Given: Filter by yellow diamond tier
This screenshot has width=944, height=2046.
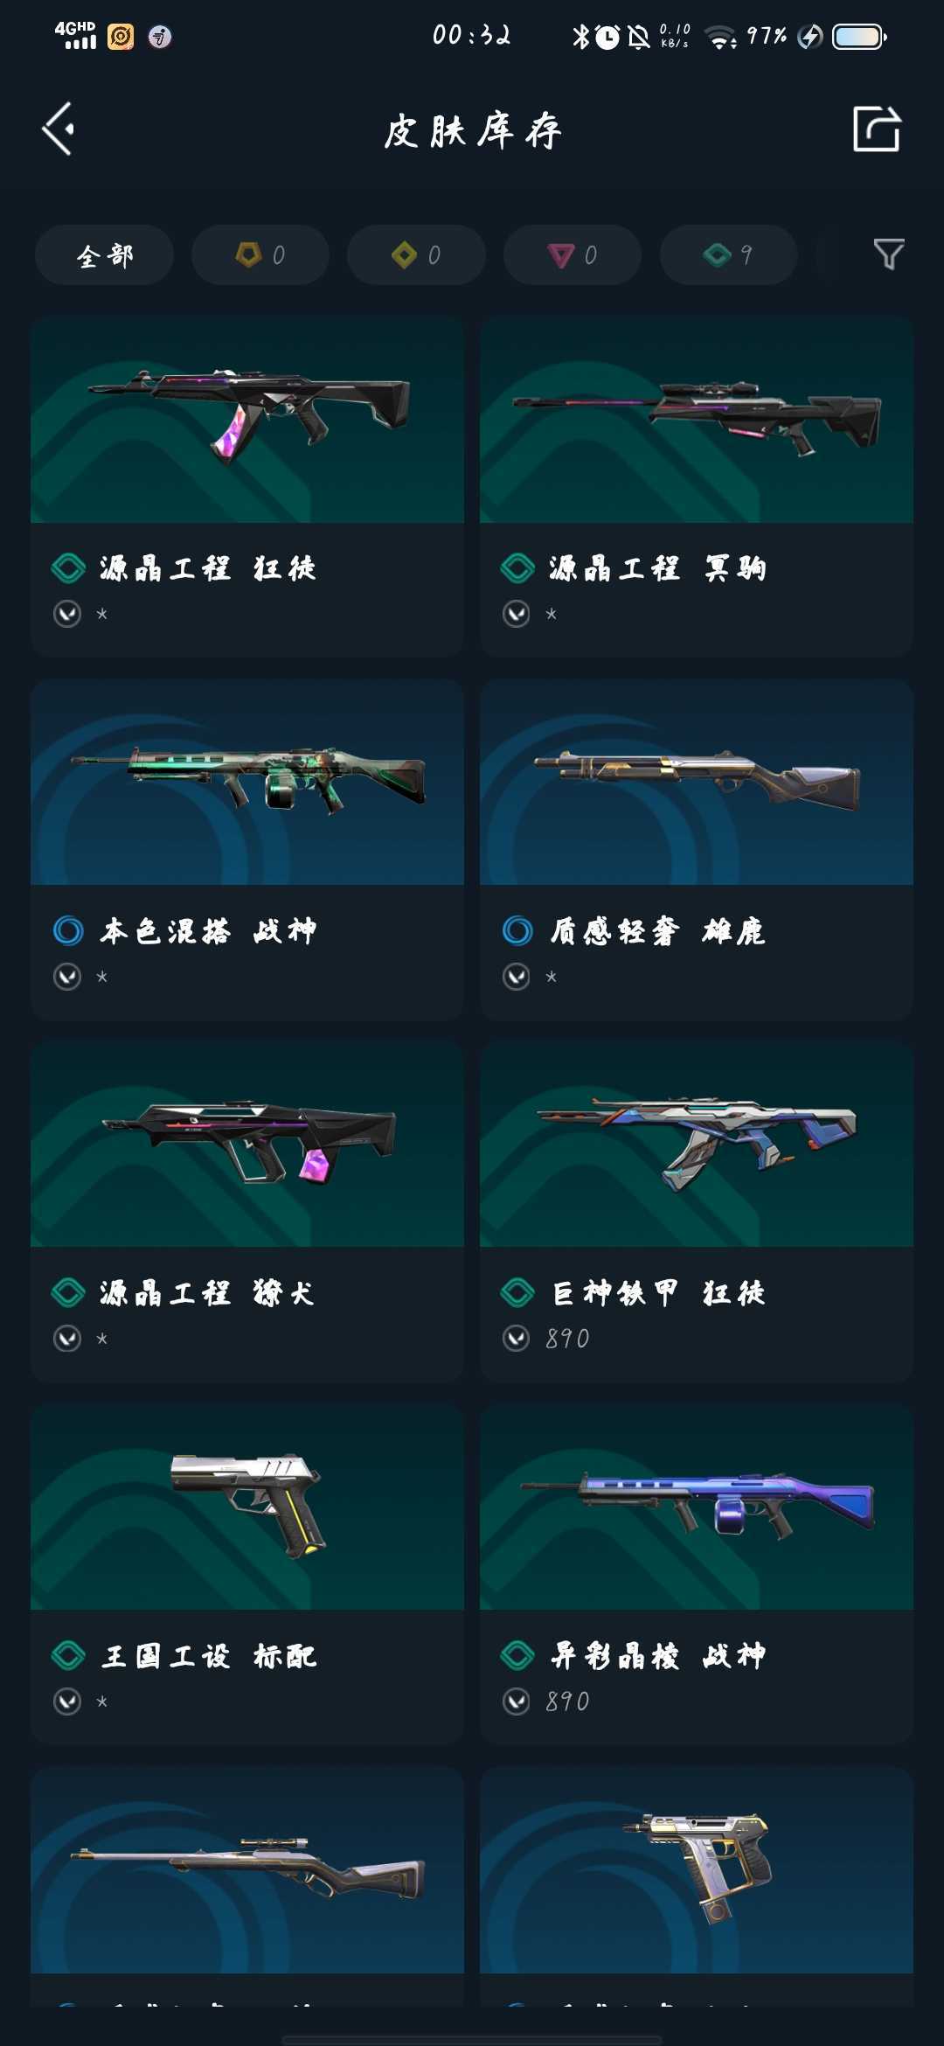Looking at the screenshot, I should pos(416,255).
